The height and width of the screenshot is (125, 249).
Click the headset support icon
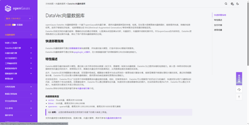[239, 90]
